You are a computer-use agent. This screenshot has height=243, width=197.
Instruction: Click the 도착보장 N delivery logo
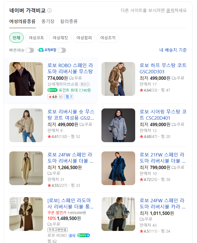[47, 50]
